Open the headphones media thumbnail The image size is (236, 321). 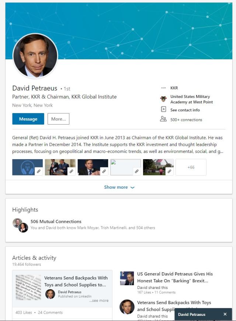27,167
